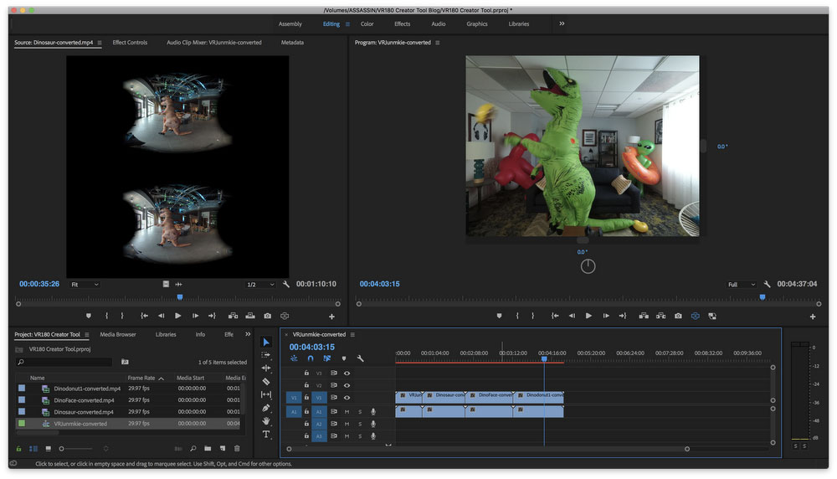837x479 pixels.
Task: Click Export Frame camera icon in Program monitor
Action: (x=678, y=316)
